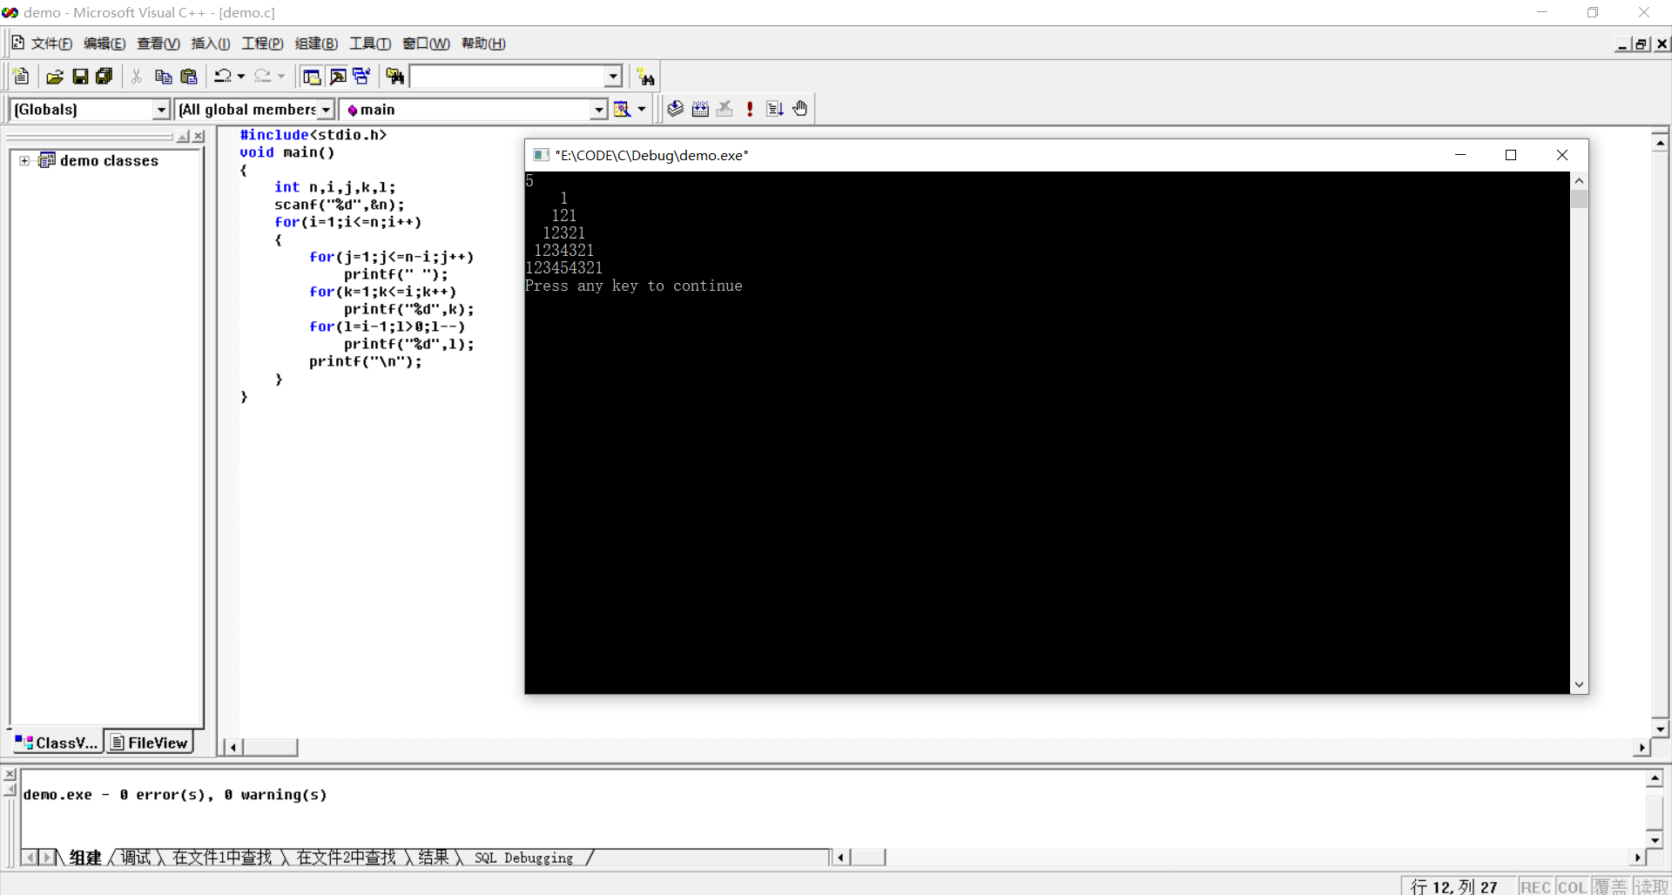Viewport: 1672px width, 895px height.
Task: Click the Paste clipboard icon
Action: (188, 77)
